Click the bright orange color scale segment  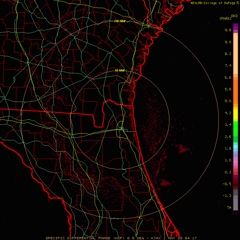click(235, 92)
